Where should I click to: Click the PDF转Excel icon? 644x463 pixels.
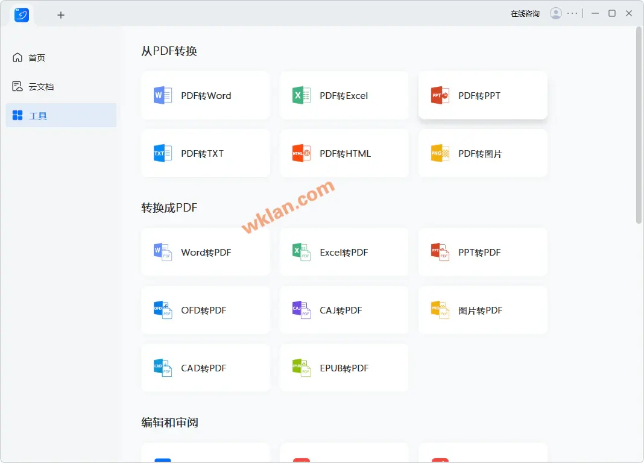click(x=301, y=96)
